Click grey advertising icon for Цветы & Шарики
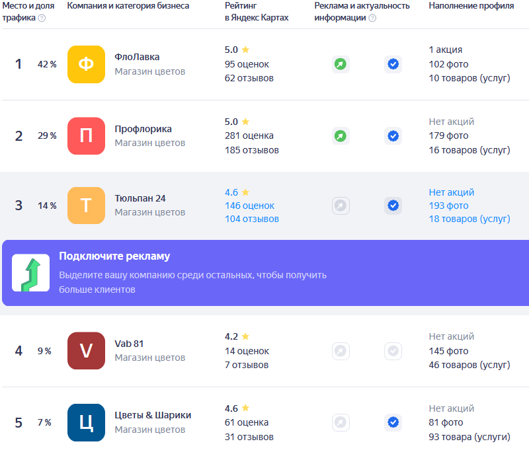Screen dimensions: 529x456 click(341, 422)
